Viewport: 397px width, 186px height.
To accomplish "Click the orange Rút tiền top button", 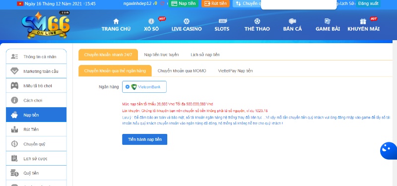I will tap(215, 3).
